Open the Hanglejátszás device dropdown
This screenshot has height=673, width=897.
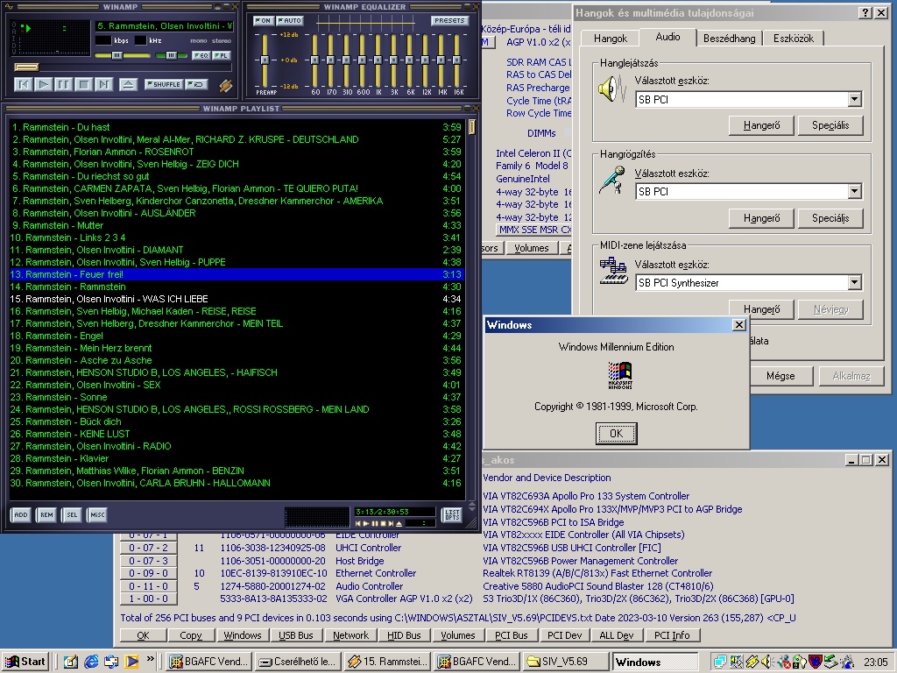coord(854,100)
